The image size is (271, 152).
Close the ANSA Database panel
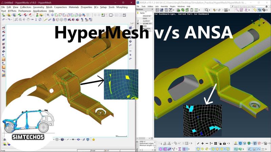152,9
